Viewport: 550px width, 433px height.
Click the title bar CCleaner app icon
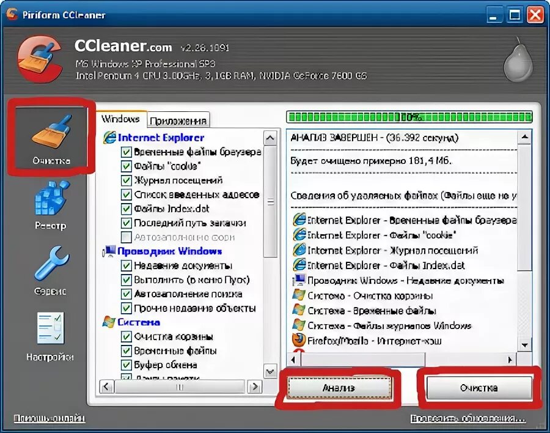12,15
